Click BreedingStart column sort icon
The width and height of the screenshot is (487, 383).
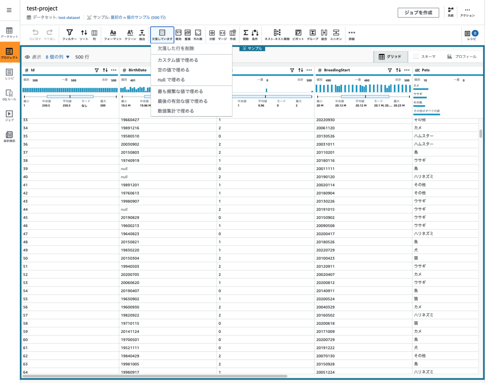click(399, 70)
